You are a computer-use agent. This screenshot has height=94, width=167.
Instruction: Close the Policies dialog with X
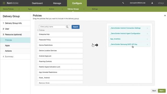pyautogui.click(x=165, y=16)
